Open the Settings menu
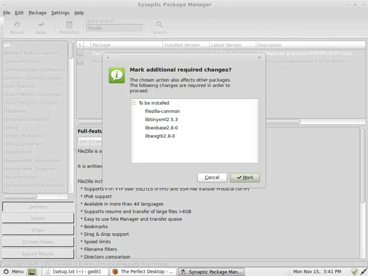This screenshot has width=368, height=276. pos(60,13)
